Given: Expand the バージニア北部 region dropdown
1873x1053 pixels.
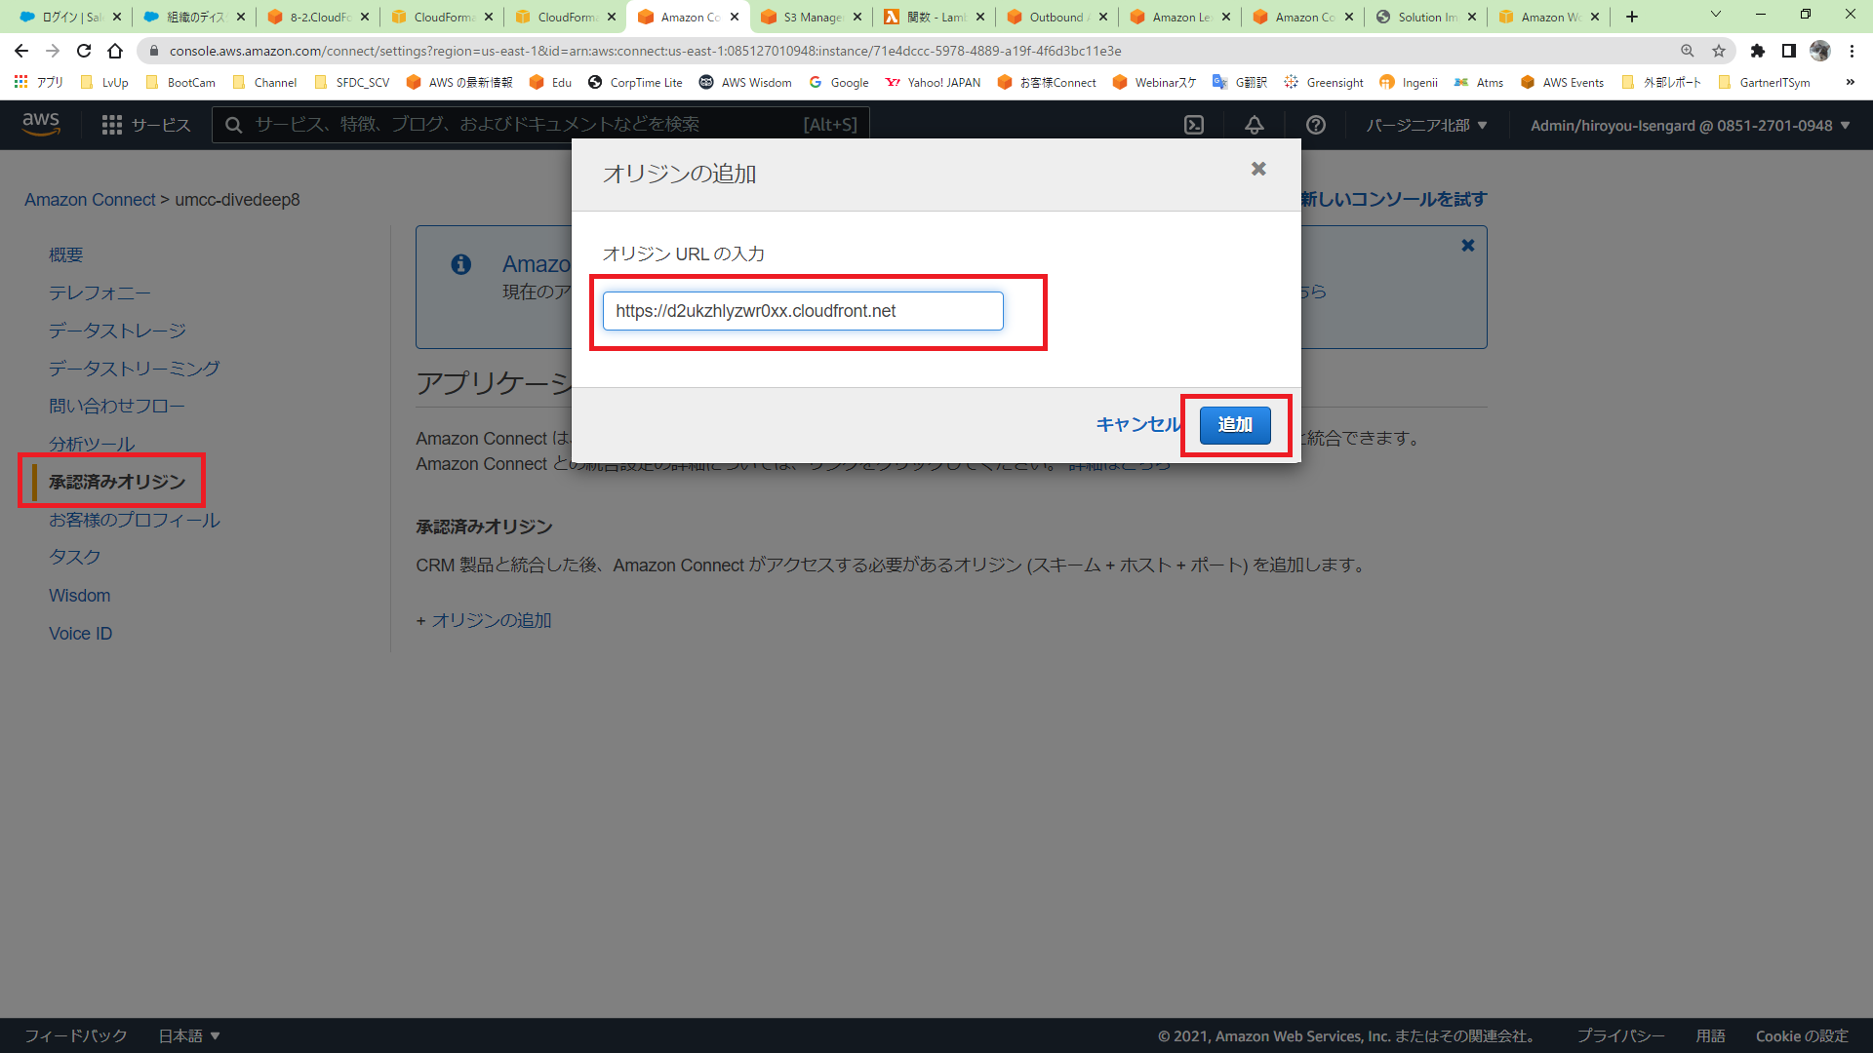Looking at the screenshot, I should pos(1426,125).
